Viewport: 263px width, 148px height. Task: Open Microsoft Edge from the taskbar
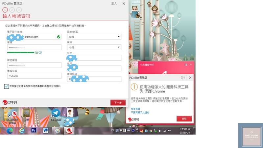click(x=10, y=131)
